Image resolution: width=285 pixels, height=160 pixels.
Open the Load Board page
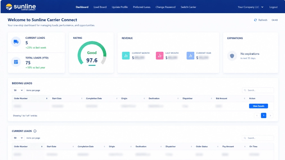(100, 7)
